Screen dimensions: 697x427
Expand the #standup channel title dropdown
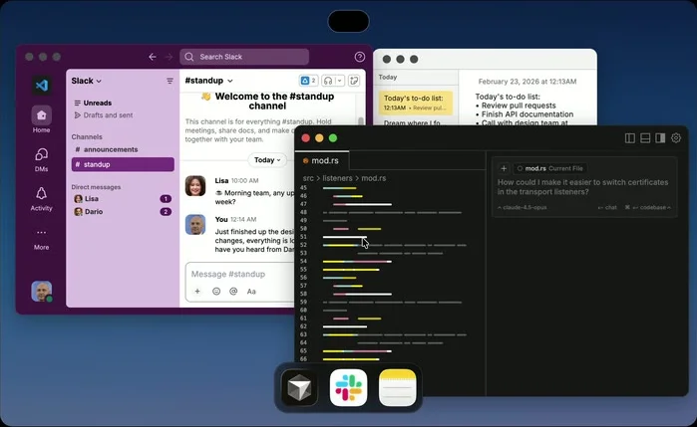click(209, 81)
